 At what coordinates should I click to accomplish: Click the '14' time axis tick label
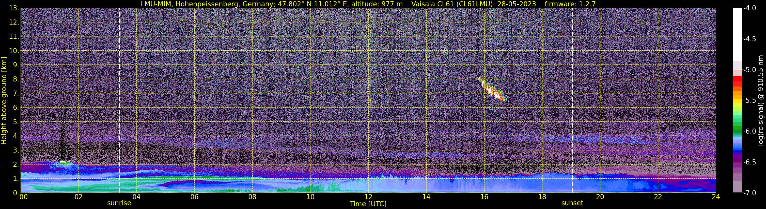(426, 197)
